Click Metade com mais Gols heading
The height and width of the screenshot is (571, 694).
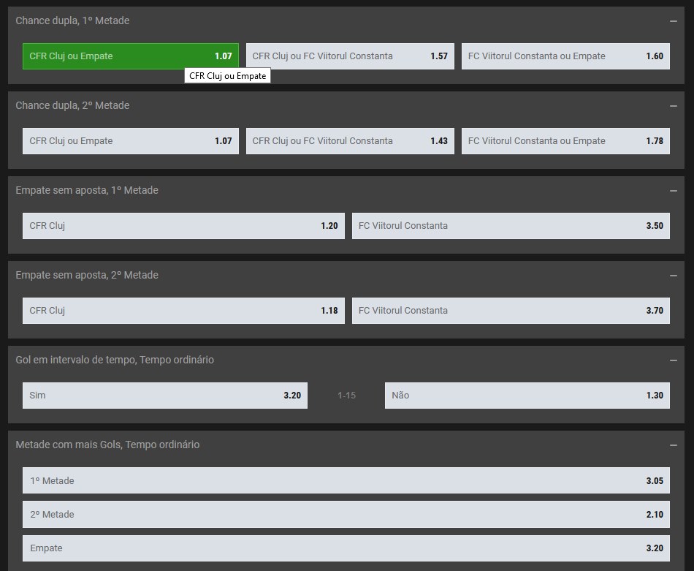pyautogui.click(x=107, y=445)
